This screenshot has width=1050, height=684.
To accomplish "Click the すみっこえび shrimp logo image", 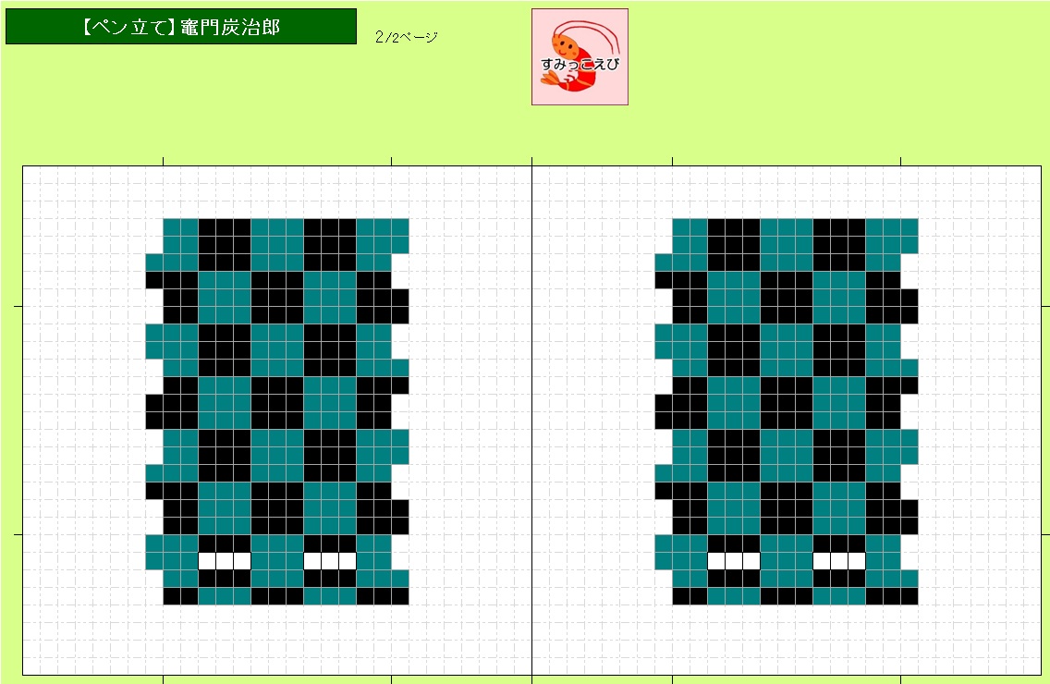I will 580,57.
